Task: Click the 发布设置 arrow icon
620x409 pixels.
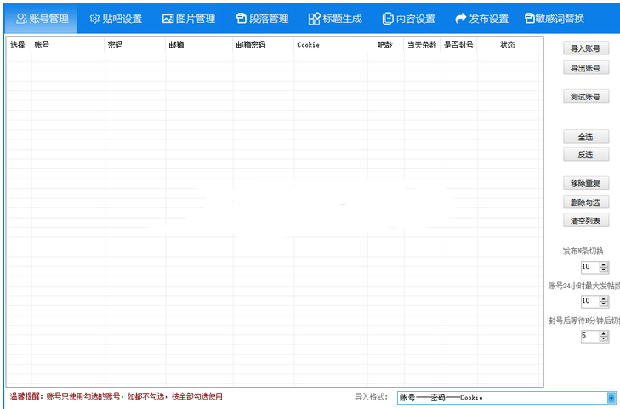Action: [461, 19]
